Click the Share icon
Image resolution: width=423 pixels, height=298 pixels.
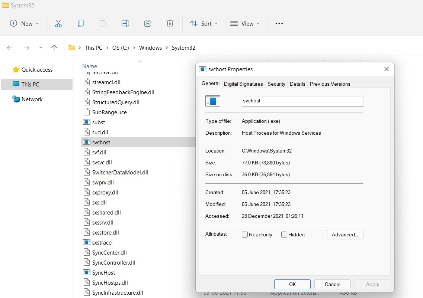147,23
